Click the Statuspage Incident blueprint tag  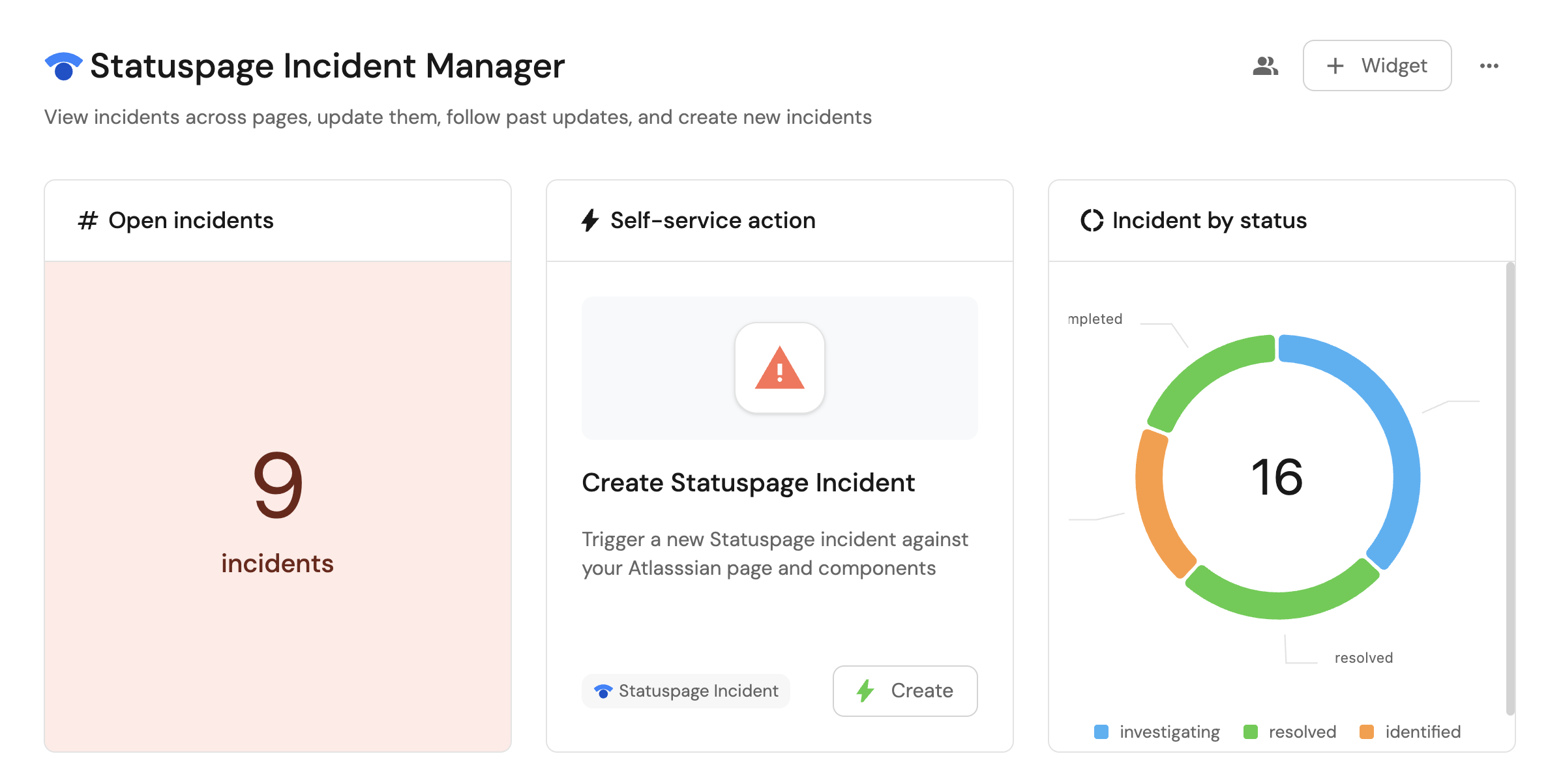pos(686,691)
